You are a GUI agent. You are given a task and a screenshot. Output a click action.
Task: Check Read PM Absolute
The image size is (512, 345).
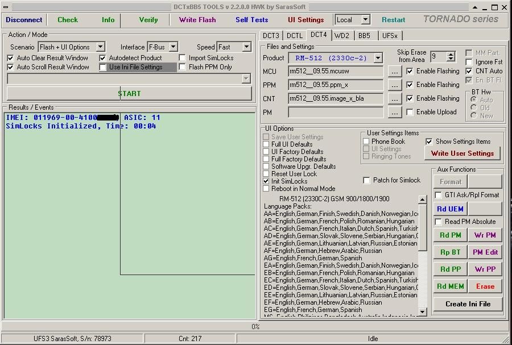438,222
